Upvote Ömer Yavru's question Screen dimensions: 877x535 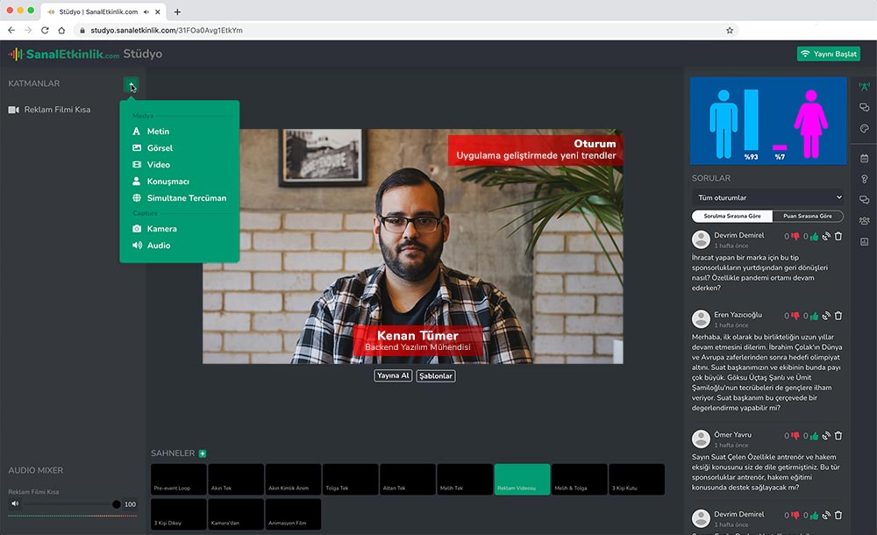coord(815,436)
